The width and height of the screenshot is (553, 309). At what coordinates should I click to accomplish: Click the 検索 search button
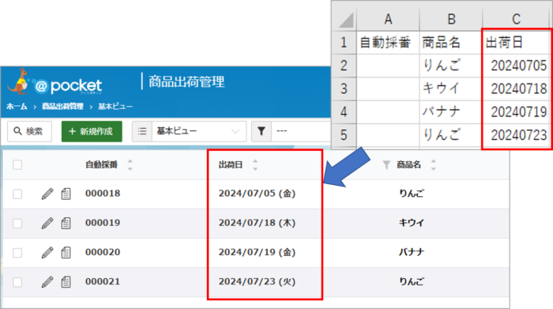[30, 131]
